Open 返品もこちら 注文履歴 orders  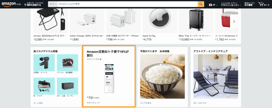coord(249,4)
